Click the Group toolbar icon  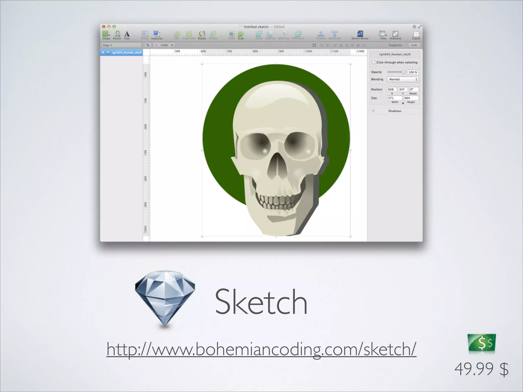(x=145, y=35)
